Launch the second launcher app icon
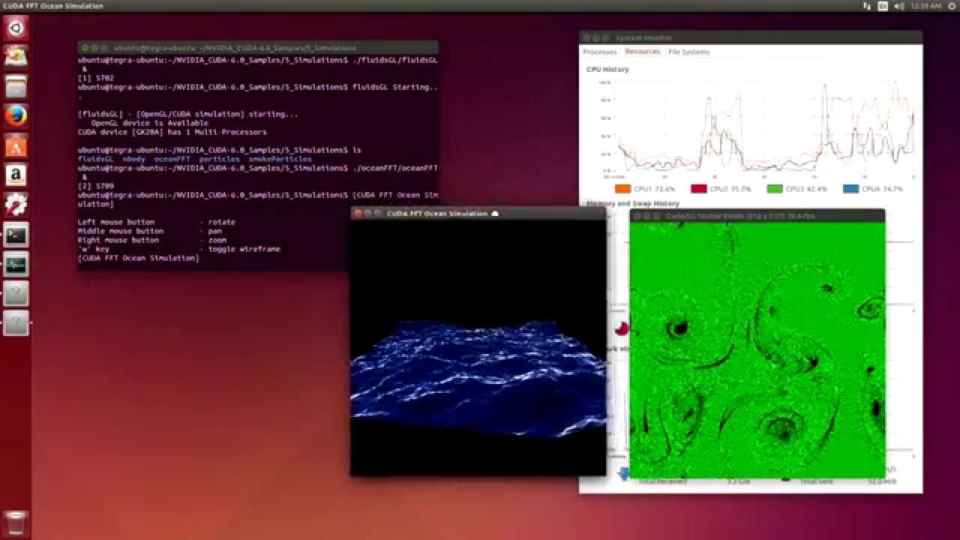The height and width of the screenshot is (540, 960). pyautogui.click(x=16, y=56)
